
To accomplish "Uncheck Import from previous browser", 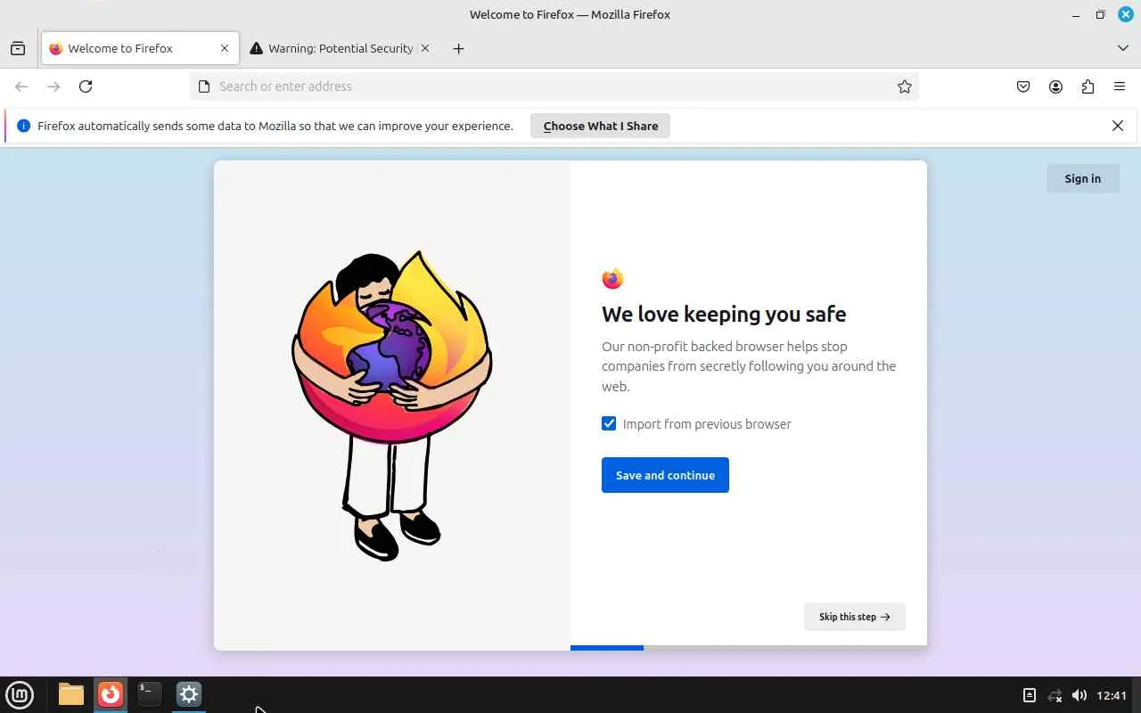I will point(609,423).
